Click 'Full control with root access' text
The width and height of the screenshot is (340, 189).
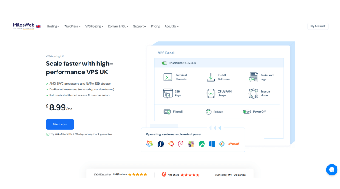point(79,95)
